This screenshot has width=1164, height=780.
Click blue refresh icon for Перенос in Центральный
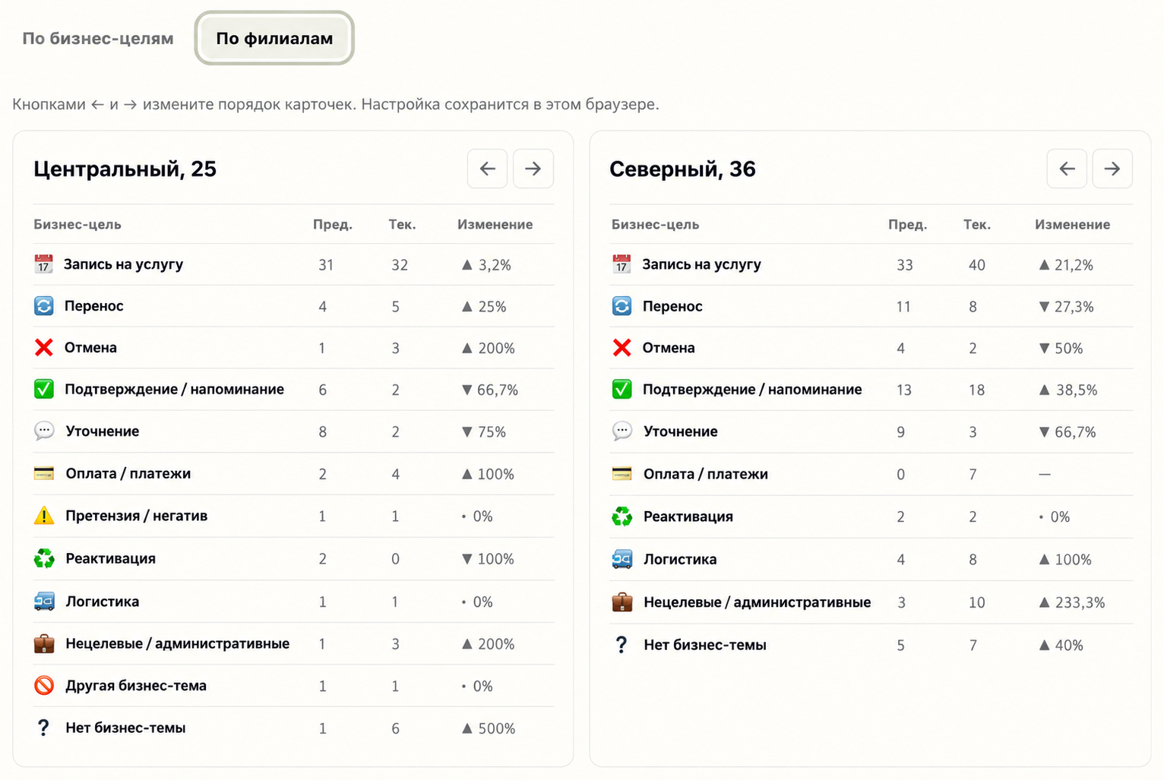44,306
